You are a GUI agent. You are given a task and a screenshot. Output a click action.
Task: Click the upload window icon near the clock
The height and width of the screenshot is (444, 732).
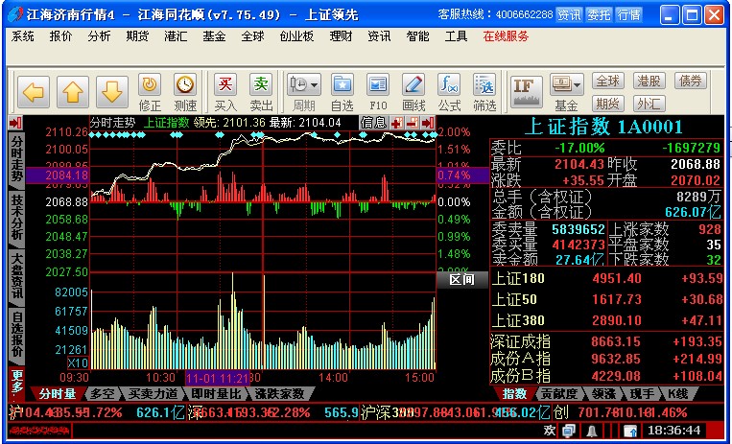(630, 431)
